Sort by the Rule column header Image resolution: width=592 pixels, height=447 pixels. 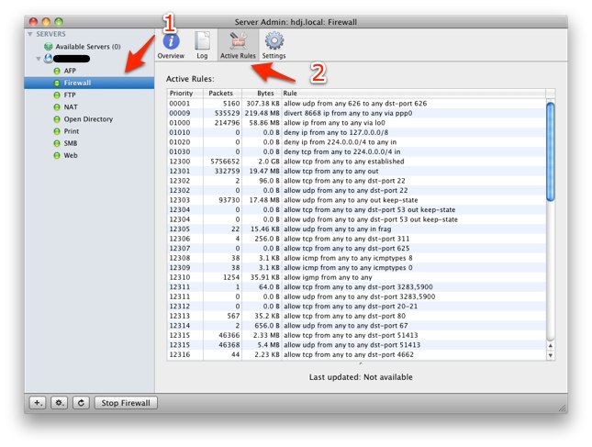[414, 94]
